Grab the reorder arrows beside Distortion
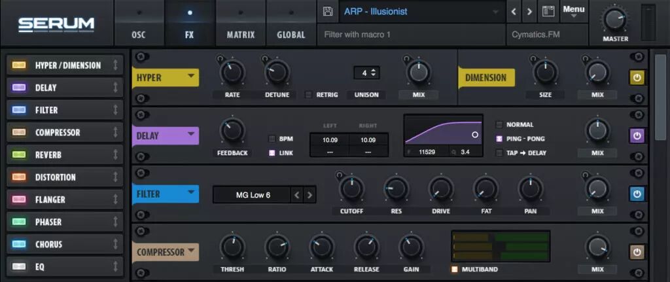 [115, 177]
